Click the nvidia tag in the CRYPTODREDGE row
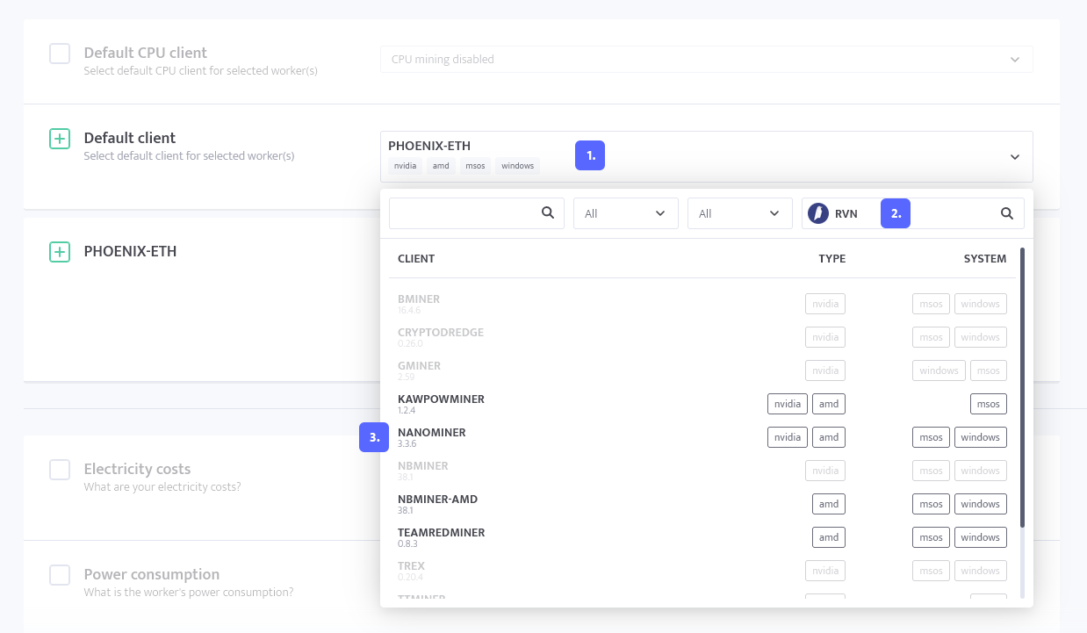Viewport: 1087px width, 633px height. (825, 337)
